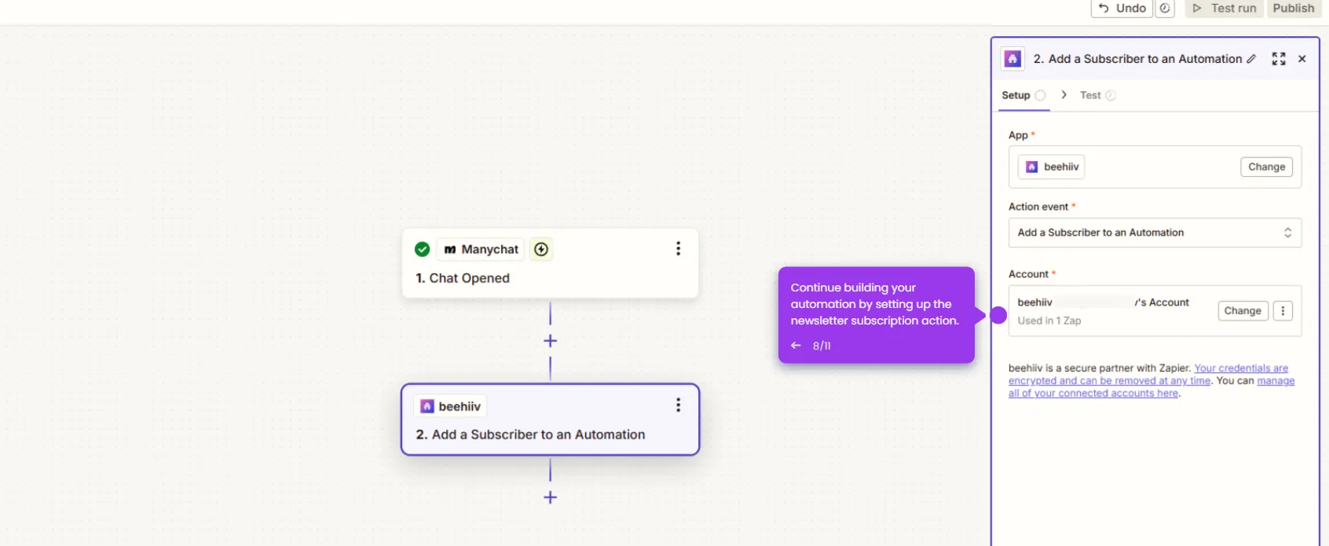
Task: Switch to the Setup tab
Action: click(x=1023, y=95)
